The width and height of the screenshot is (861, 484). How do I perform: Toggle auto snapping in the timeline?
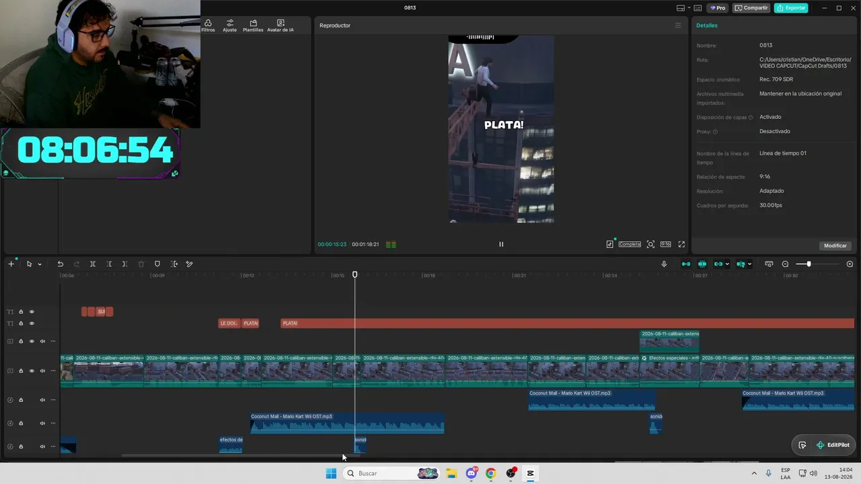click(x=702, y=264)
